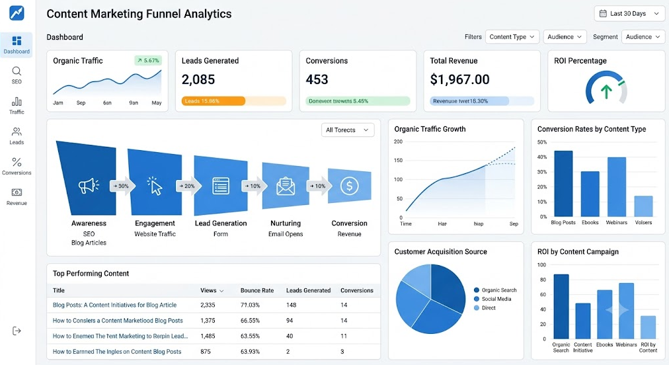Open the Last 30 Days date dropdown
The image size is (669, 365).
(629, 14)
